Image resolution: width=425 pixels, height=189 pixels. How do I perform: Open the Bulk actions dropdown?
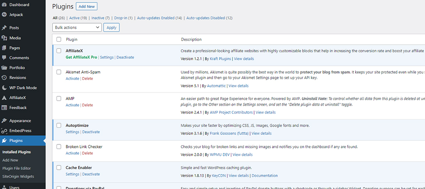pyautogui.click(x=77, y=27)
